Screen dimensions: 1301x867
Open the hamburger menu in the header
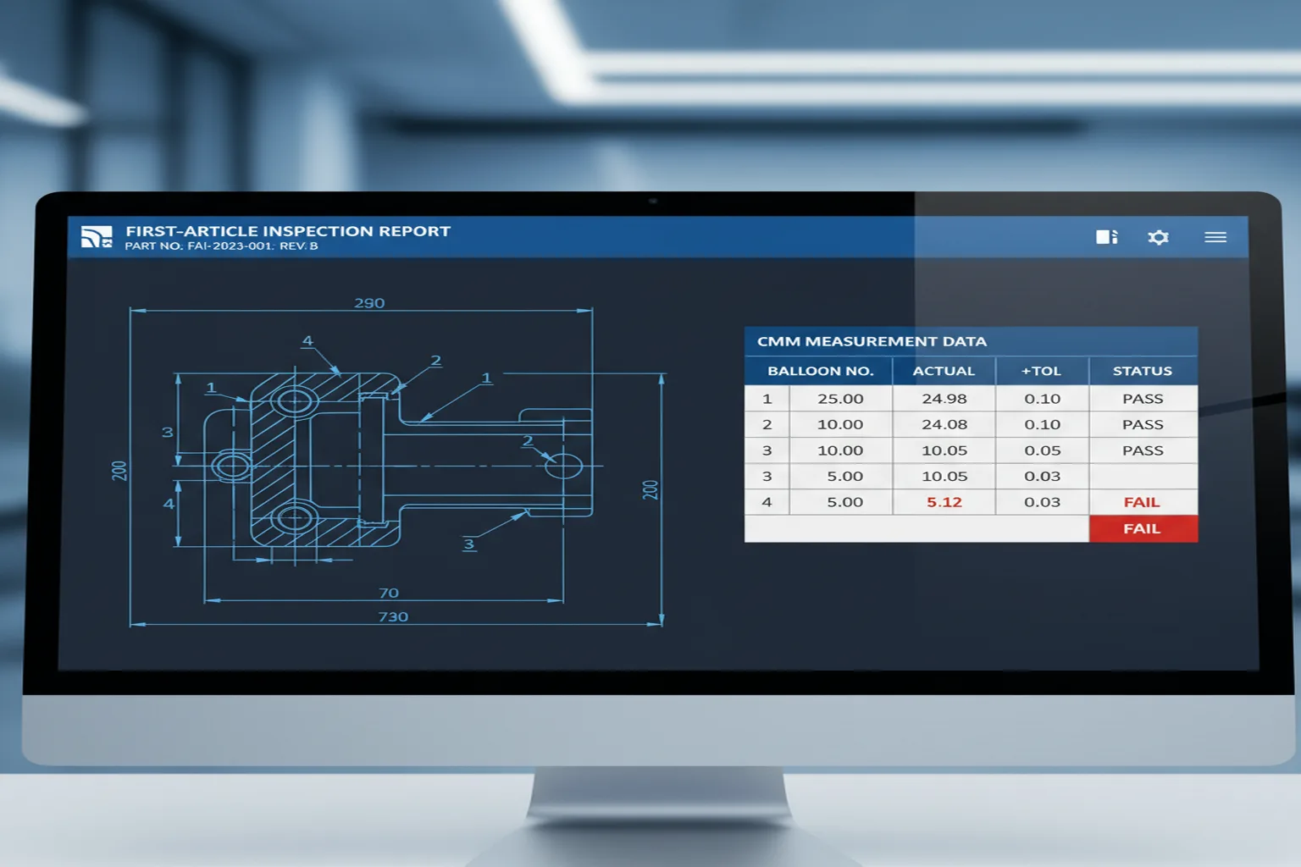pos(1215,237)
